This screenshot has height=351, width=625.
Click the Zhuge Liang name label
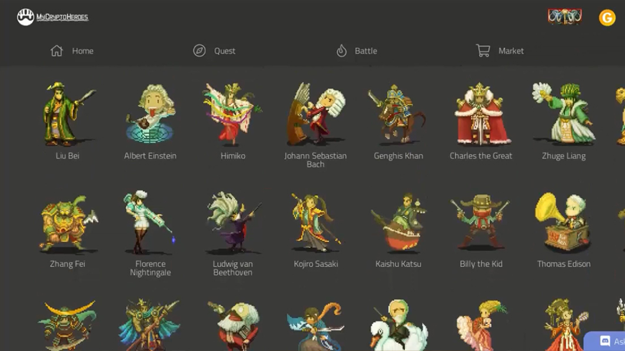[x=563, y=156]
